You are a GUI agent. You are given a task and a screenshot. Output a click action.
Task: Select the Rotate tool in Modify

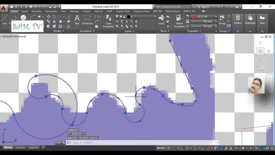click(x=55, y=17)
